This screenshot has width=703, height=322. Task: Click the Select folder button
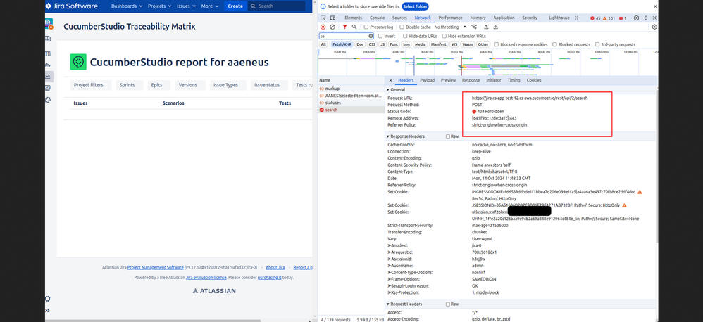pos(415,6)
